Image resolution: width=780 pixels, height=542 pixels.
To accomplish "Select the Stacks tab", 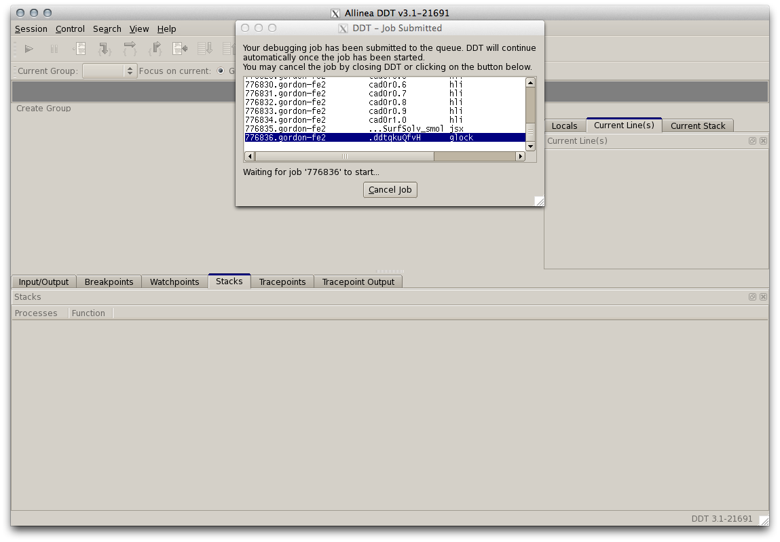I will [229, 281].
